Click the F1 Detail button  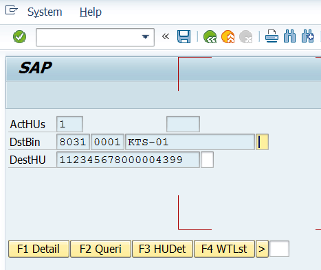point(38,249)
